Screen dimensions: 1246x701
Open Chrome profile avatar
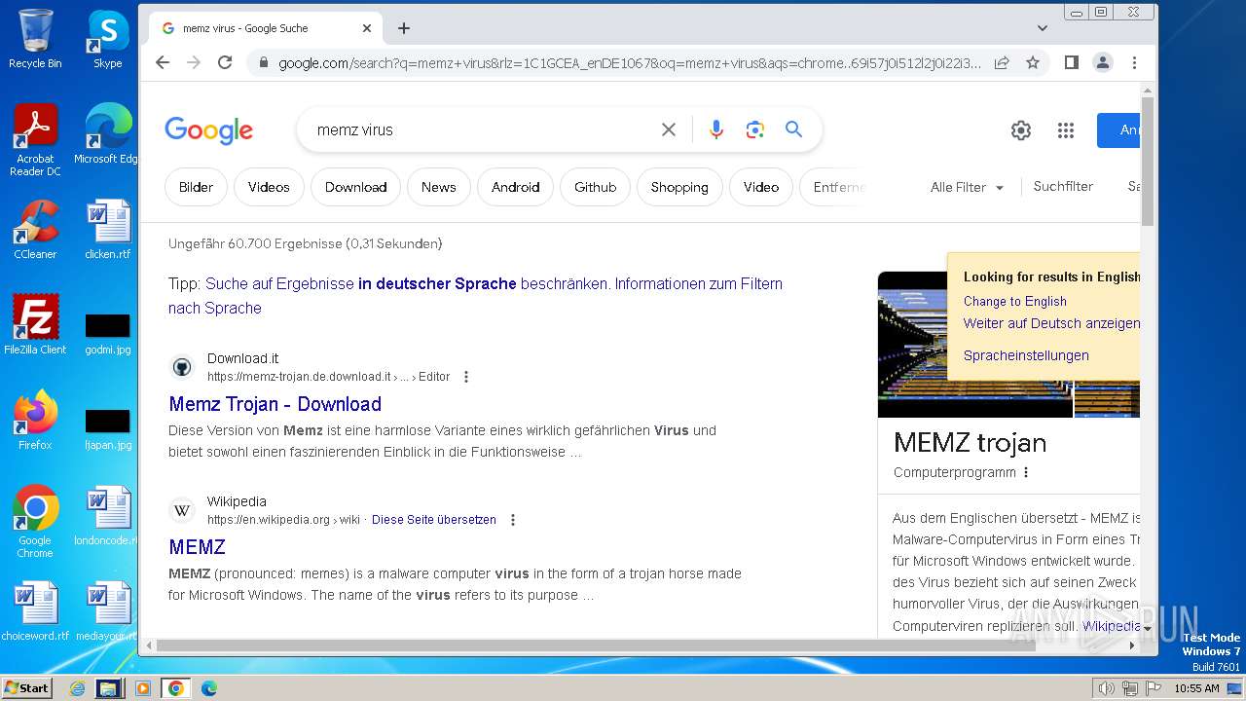[1102, 62]
